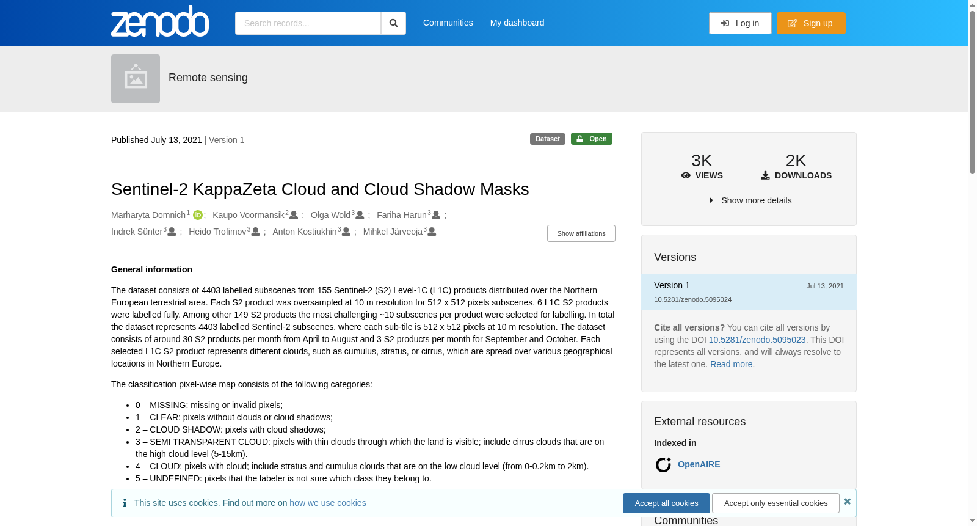Click person icon next to Kaupo Voormansik
Screen dimensions: 977x526
pos(294,215)
